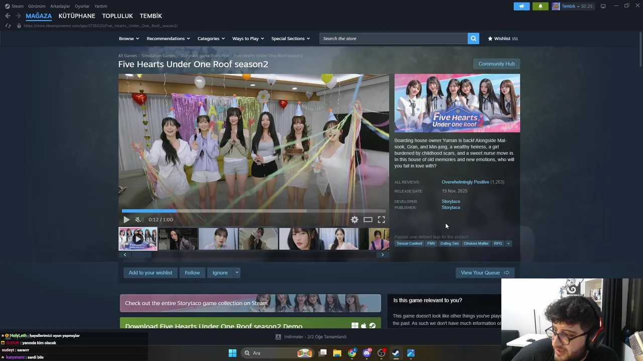
Task: Open the Ignore options dropdown arrow
Action: (237, 273)
